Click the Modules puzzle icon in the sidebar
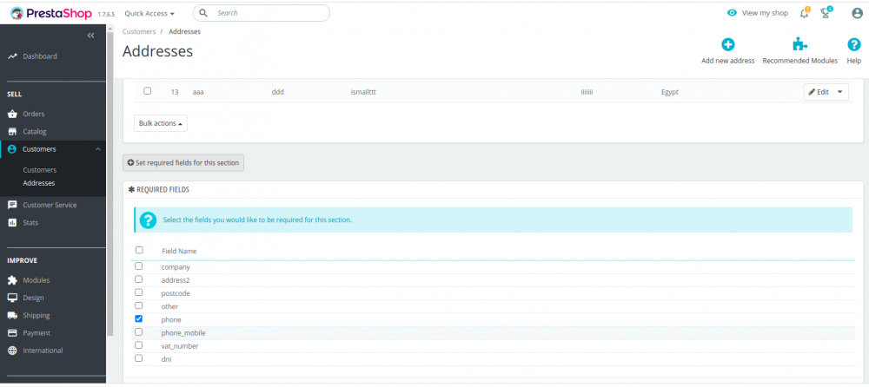This screenshot has height=387, width=869. coord(12,280)
